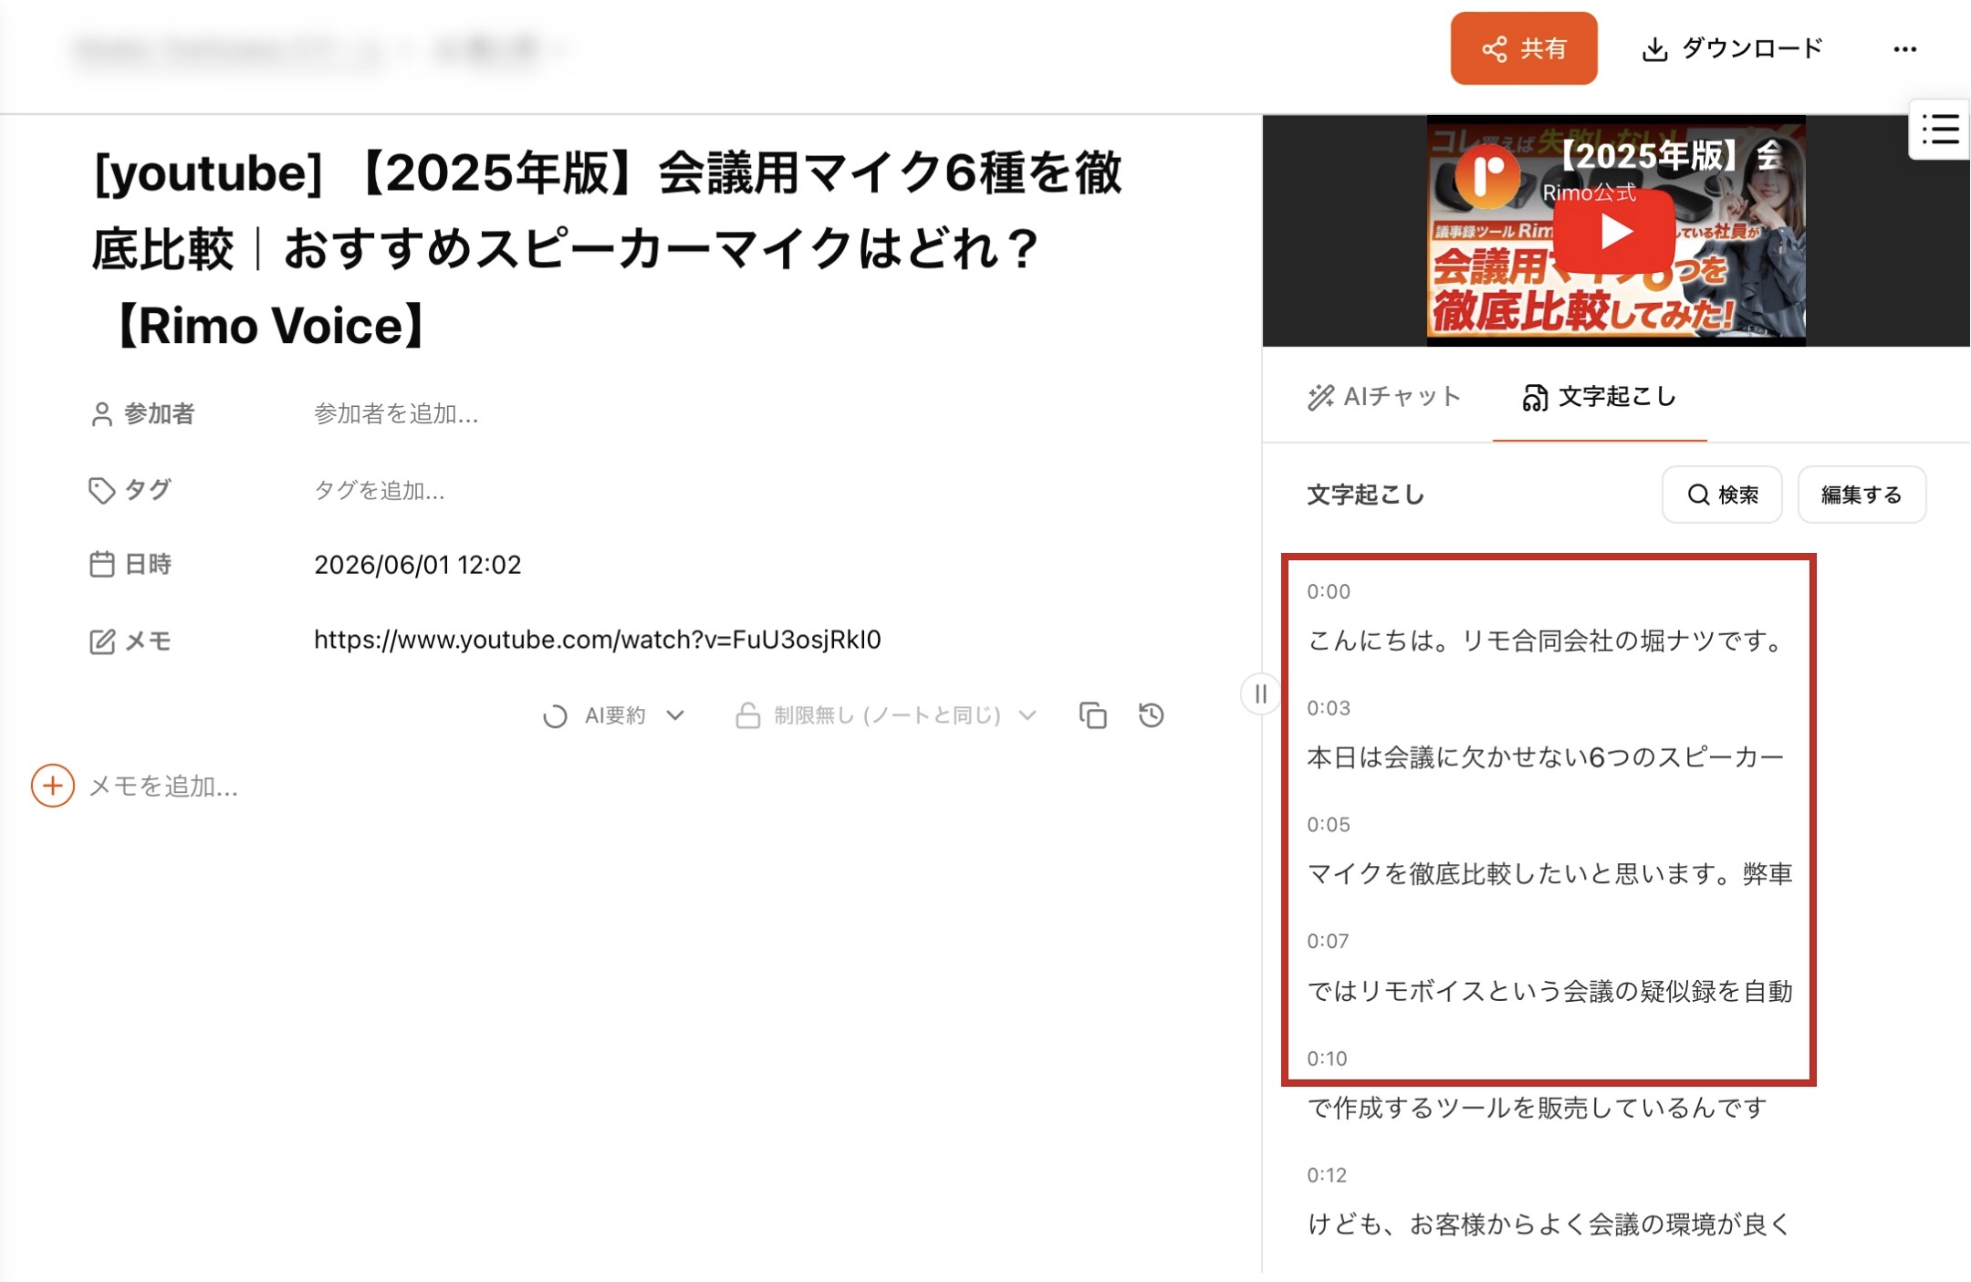Viewport: 1971px width, 1282px height.
Task: Click the タグ tag icon
Action: tap(101, 491)
